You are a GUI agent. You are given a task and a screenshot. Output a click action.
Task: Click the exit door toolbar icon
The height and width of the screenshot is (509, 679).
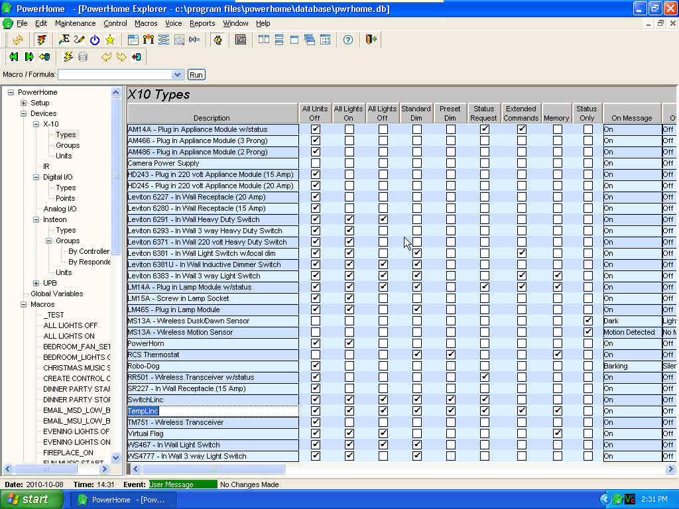pos(371,40)
